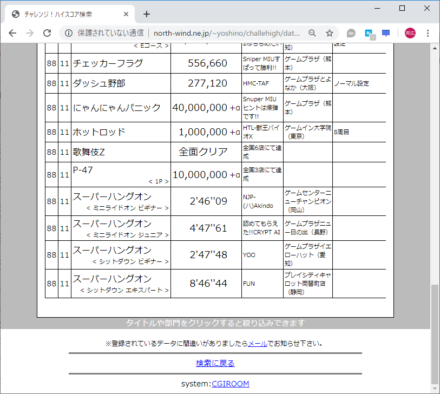Click the blue BL extension icon

point(369,33)
